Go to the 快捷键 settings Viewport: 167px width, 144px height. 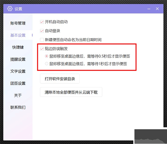pos(18,47)
